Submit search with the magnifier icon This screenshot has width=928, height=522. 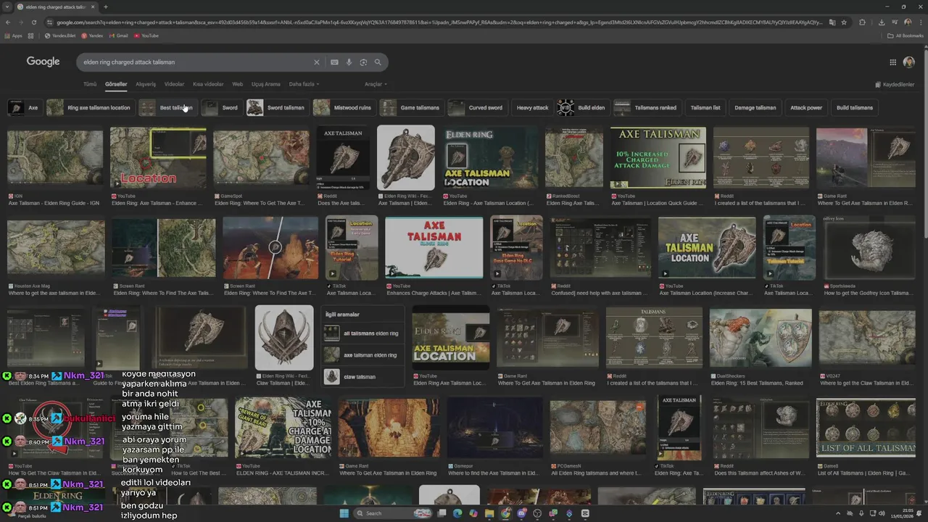coord(378,62)
